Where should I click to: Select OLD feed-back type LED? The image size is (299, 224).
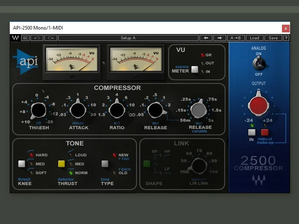tap(115, 173)
